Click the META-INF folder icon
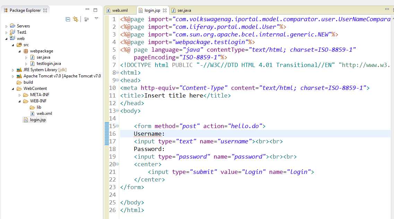394x219 pixels. point(26,95)
